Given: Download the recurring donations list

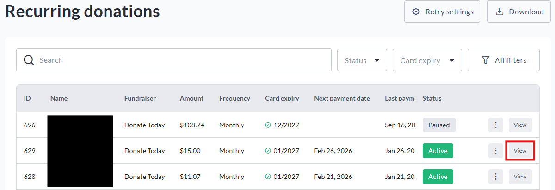Looking at the screenshot, I should [518, 12].
